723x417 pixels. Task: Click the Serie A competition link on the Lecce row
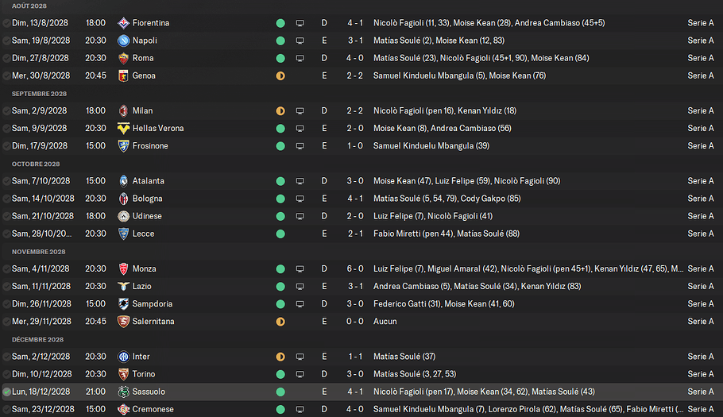pyautogui.click(x=700, y=234)
